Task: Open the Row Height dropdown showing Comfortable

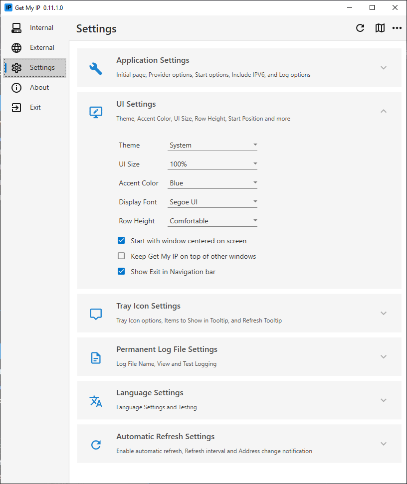Action: pos(212,221)
